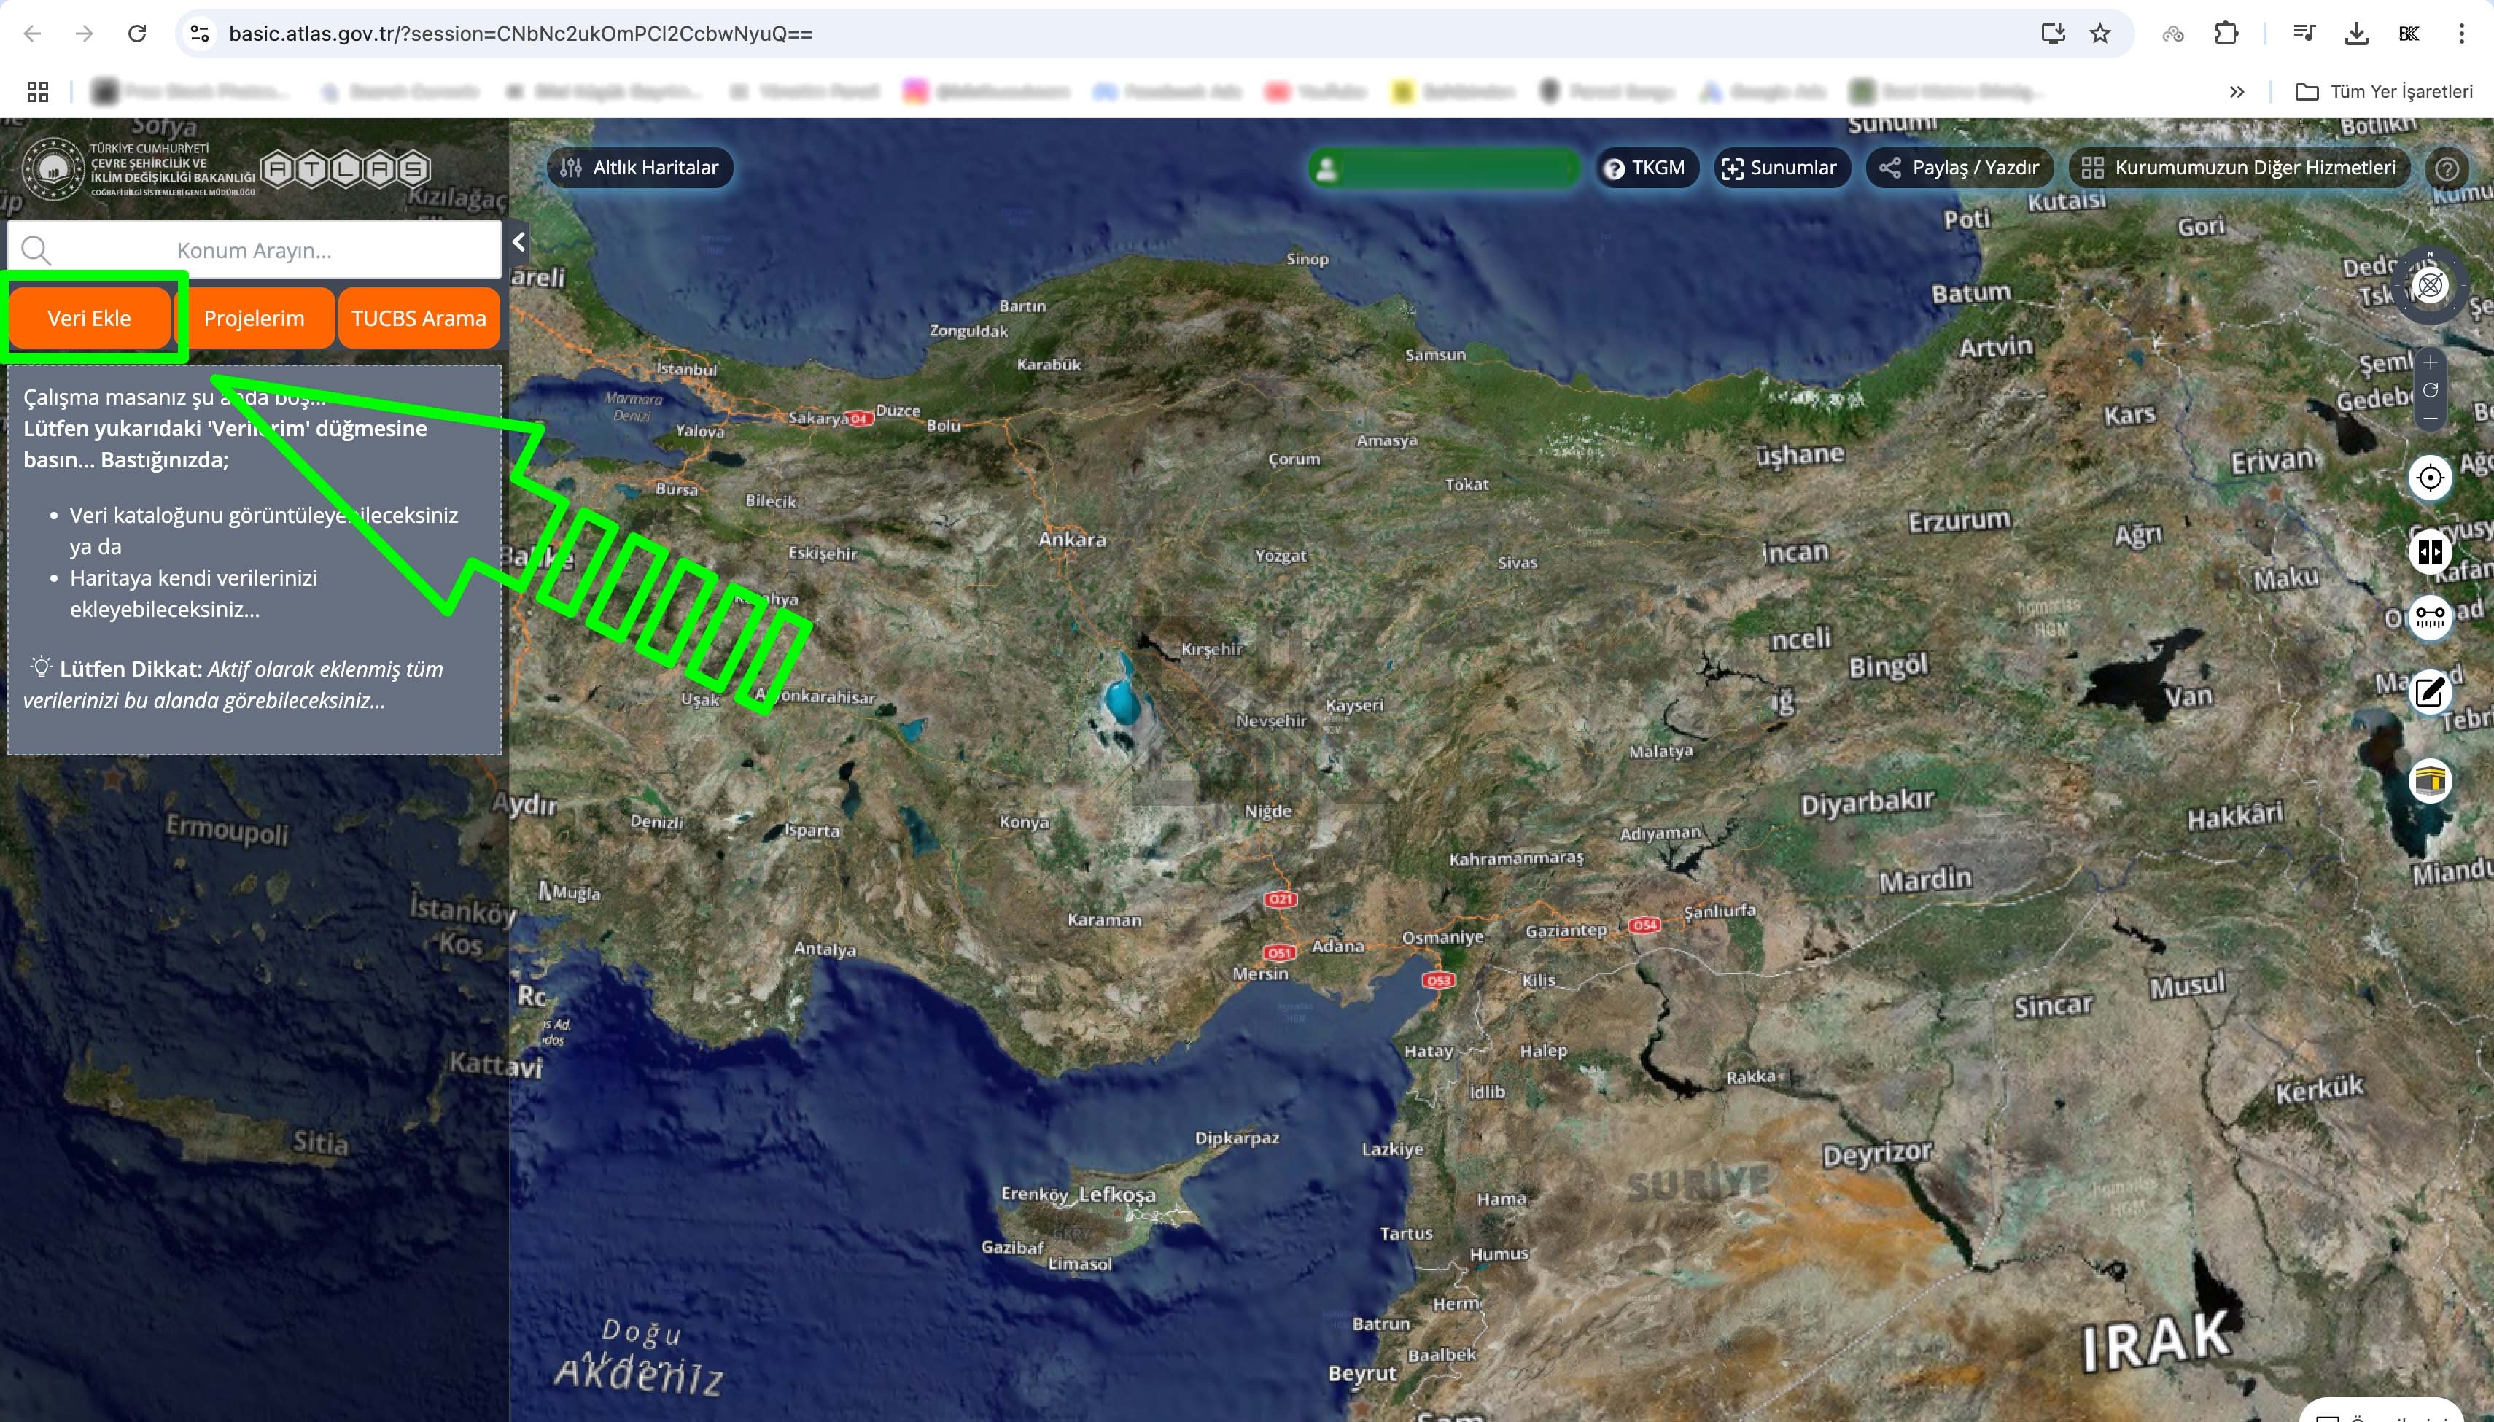The width and height of the screenshot is (2494, 1422).
Task: Click the İstanbul label on map
Action: point(686,370)
